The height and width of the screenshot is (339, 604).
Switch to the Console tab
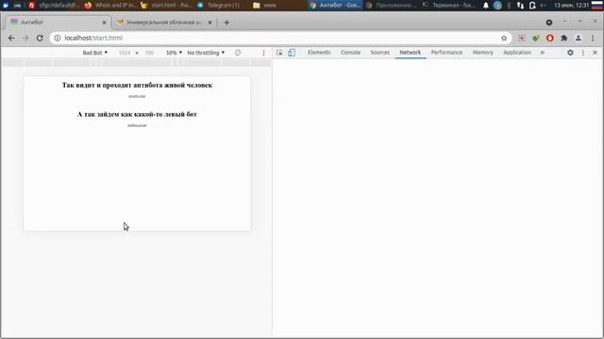click(x=350, y=53)
